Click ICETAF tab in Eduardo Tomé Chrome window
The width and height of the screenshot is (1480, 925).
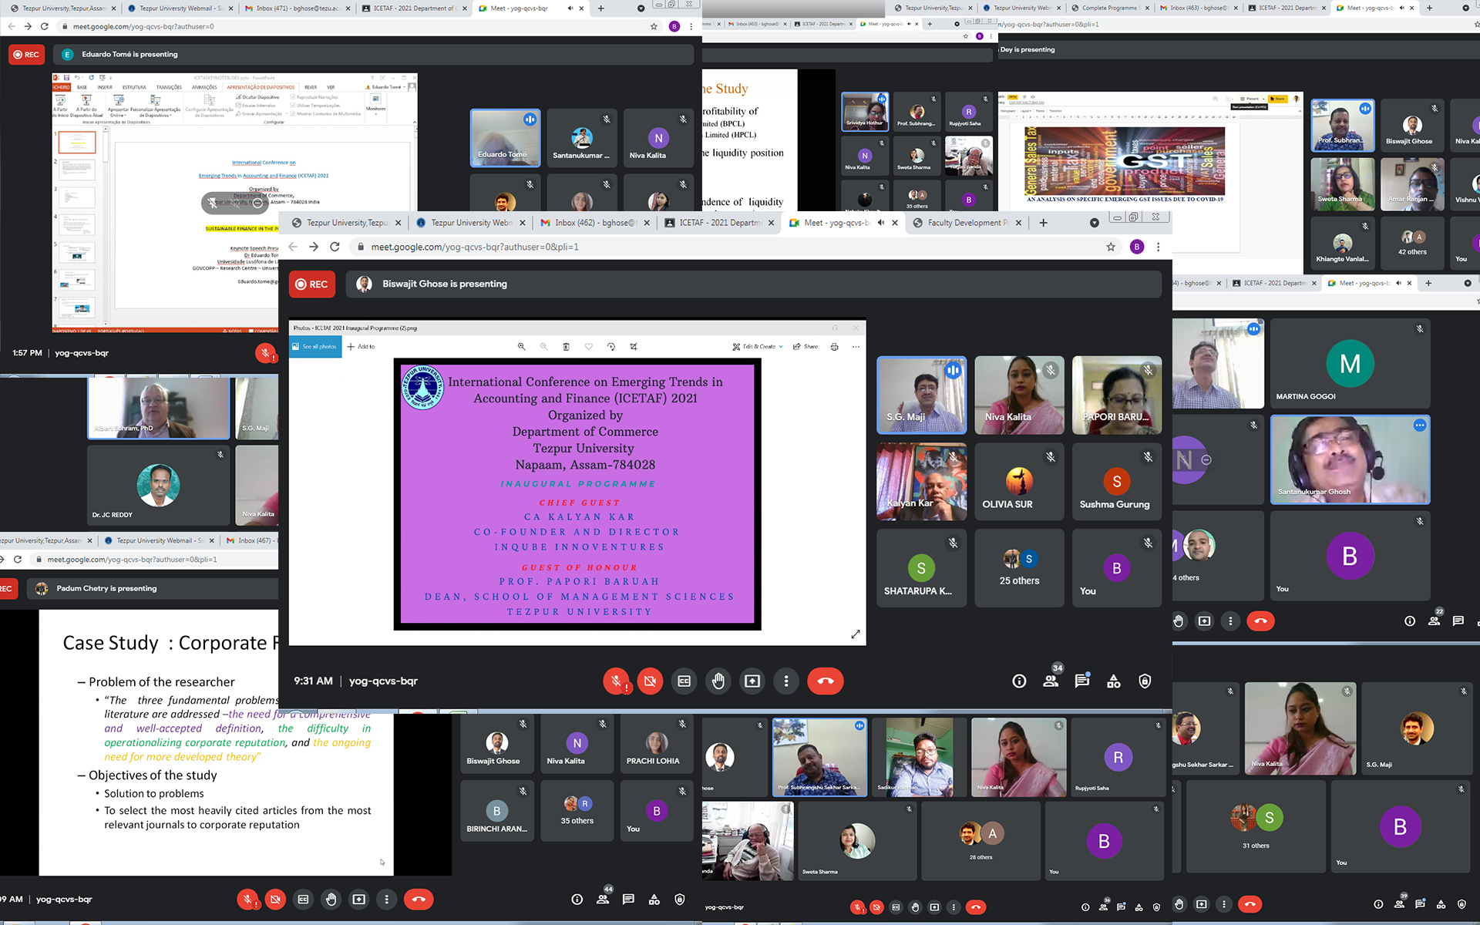click(x=414, y=8)
